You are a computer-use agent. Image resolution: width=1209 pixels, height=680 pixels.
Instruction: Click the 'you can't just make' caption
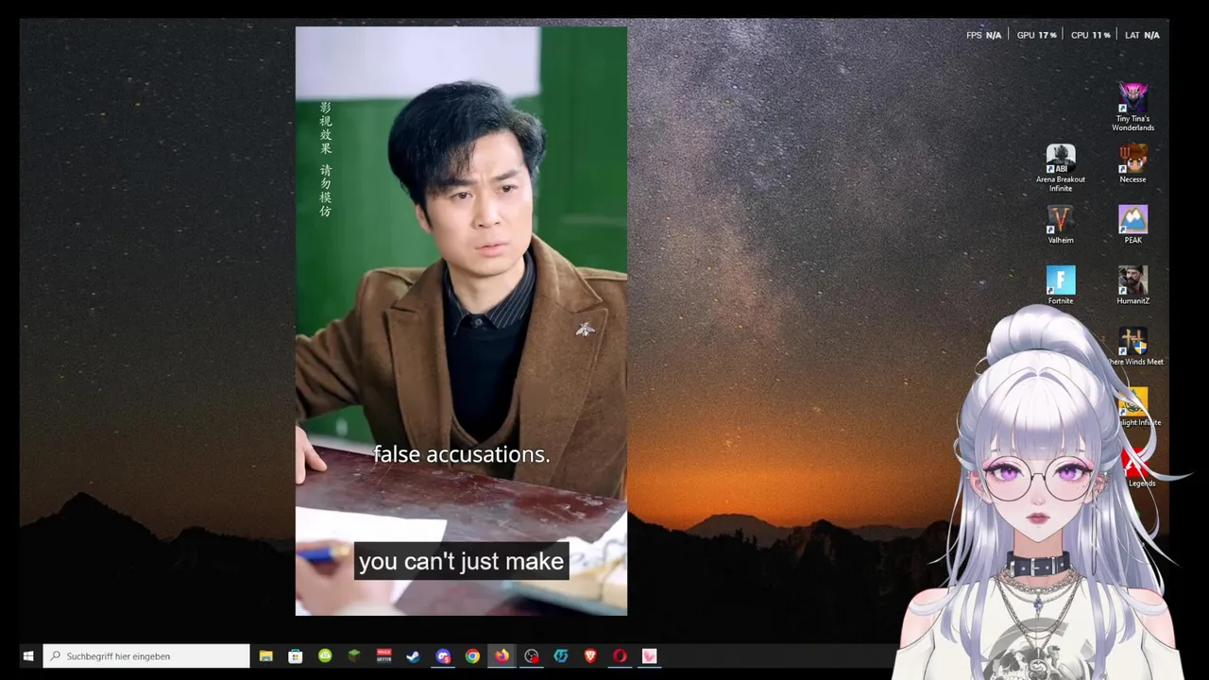(461, 561)
